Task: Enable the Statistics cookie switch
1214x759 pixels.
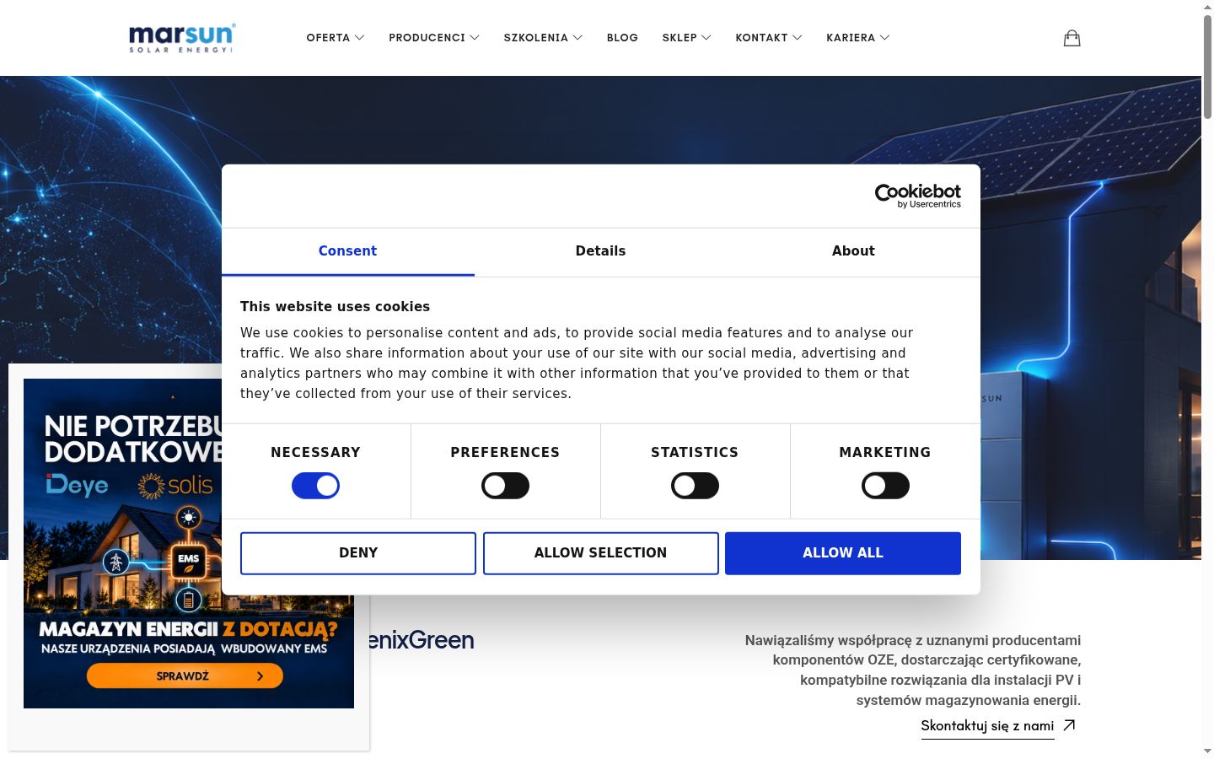Action: click(x=695, y=486)
